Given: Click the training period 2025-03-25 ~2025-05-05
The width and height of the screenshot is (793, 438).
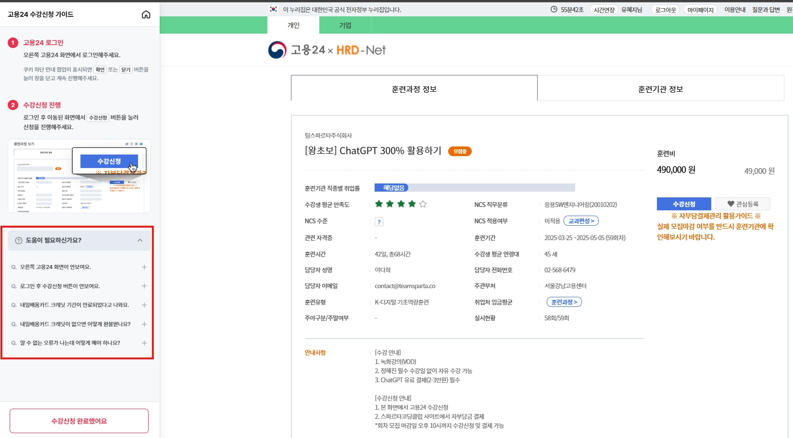Looking at the screenshot, I should [585, 238].
